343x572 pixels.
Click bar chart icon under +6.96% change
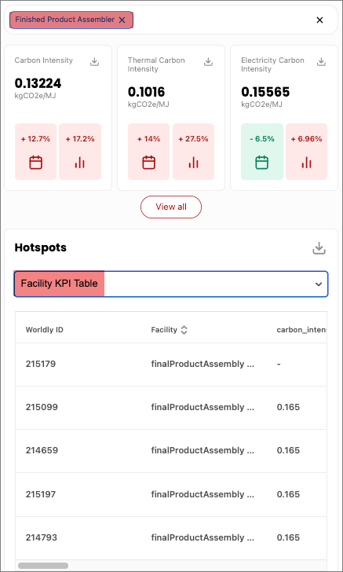point(307,163)
